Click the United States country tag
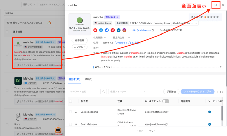Screen dimensions: 227x136 [x=103, y=23]
